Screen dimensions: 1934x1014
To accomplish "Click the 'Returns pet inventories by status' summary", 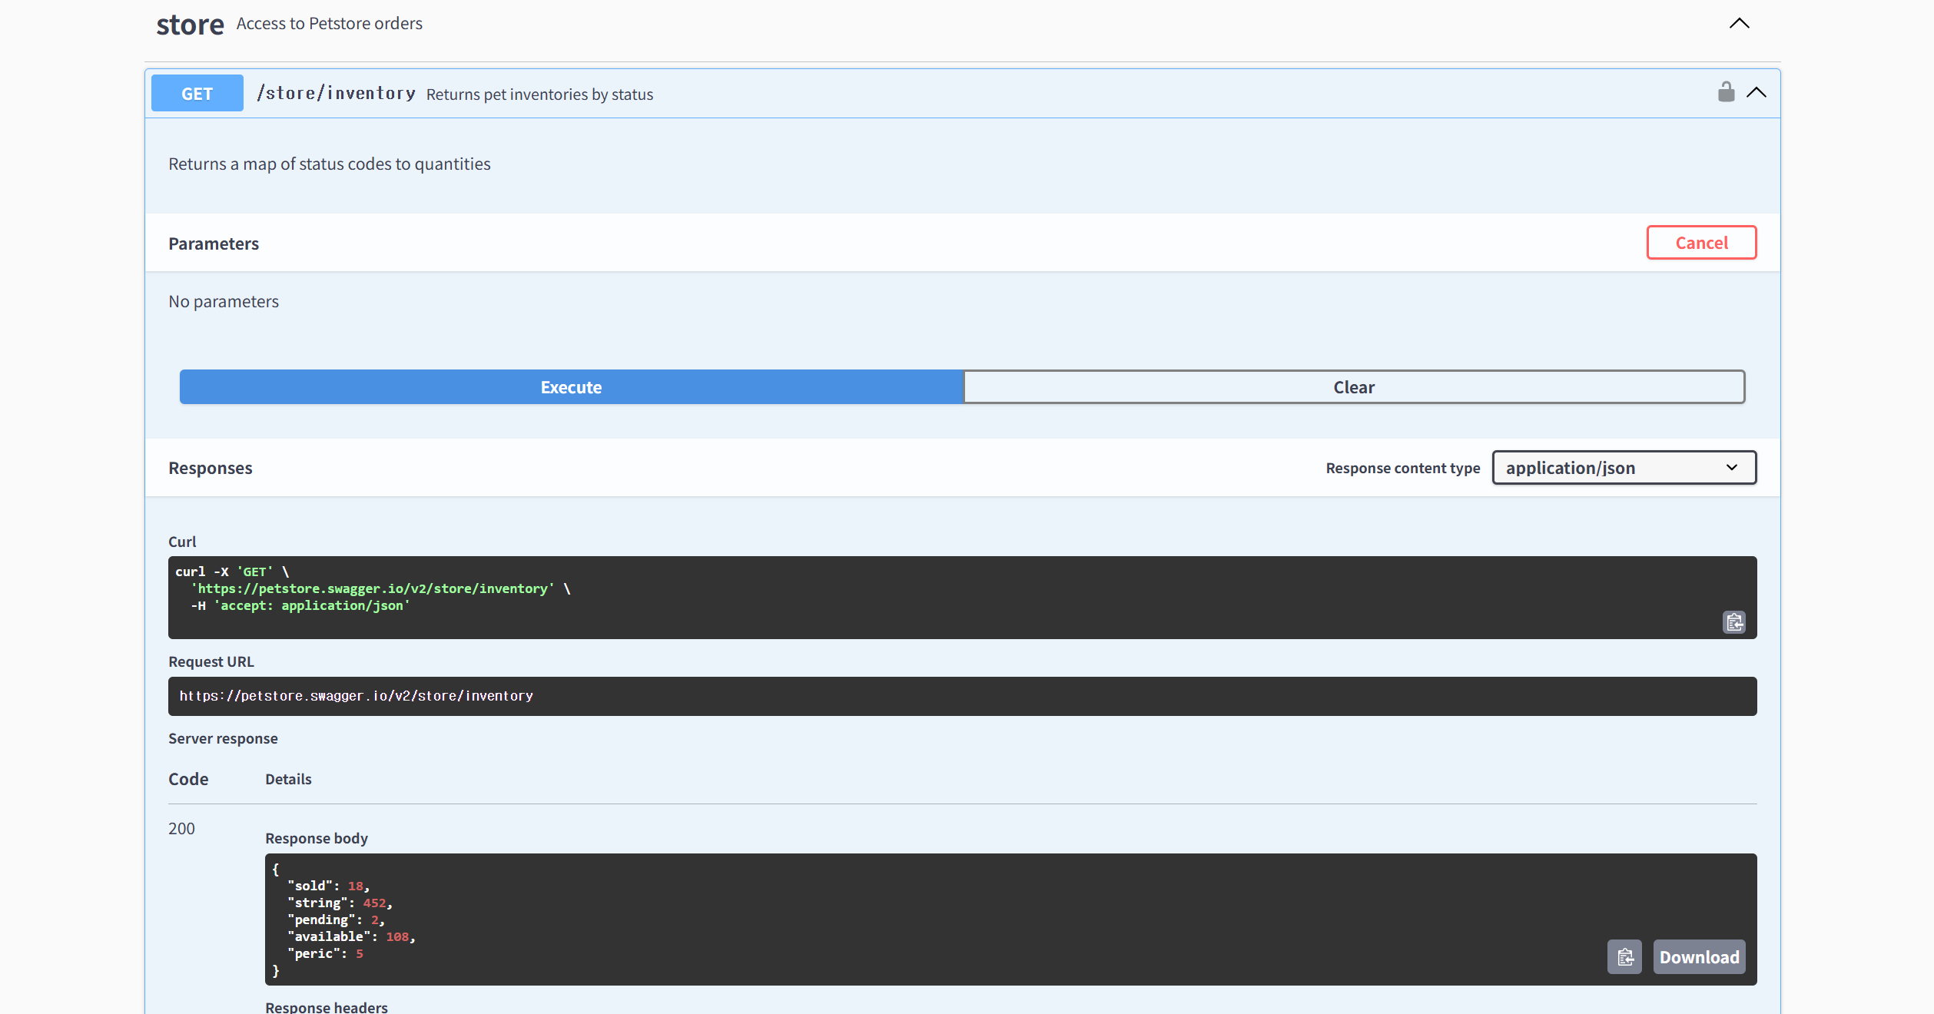I will pyautogui.click(x=539, y=94).
